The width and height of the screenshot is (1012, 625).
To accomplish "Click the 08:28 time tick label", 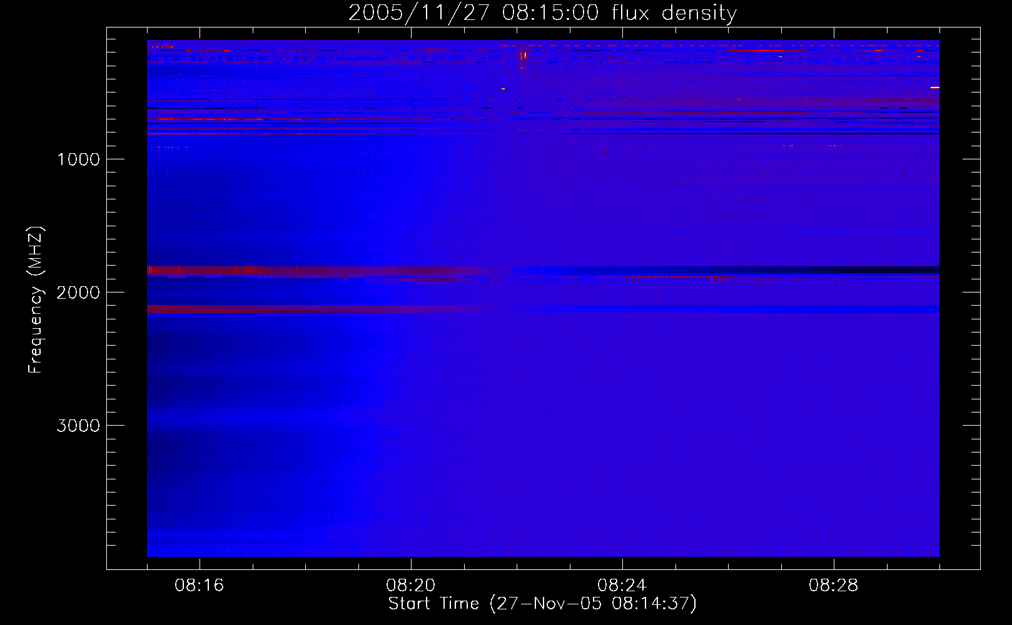I will tap(834, 585).
